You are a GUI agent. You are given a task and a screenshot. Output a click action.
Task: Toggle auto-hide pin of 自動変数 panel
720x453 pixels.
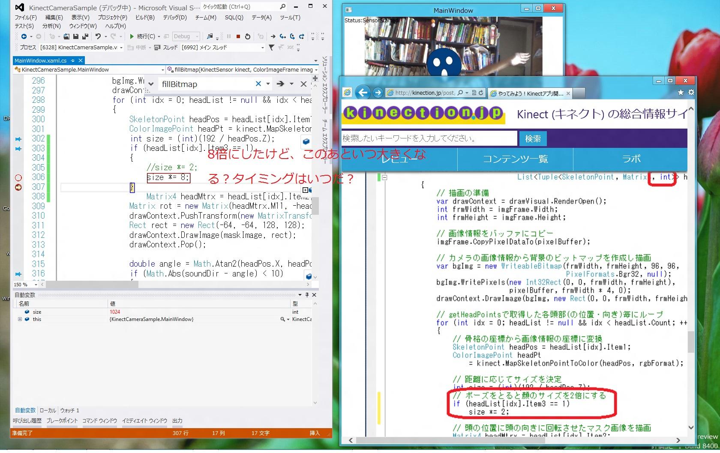pos(307,295)
